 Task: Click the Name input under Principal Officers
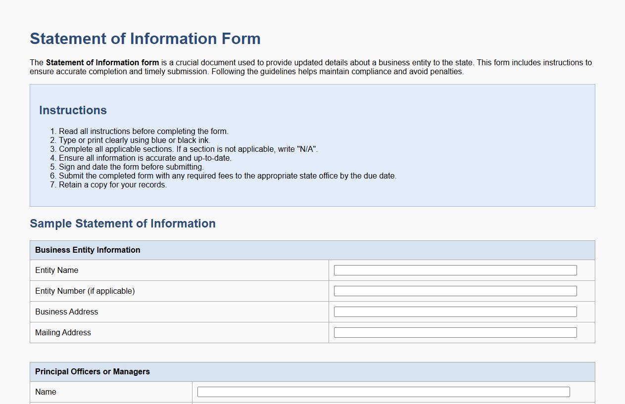(383, 391)
